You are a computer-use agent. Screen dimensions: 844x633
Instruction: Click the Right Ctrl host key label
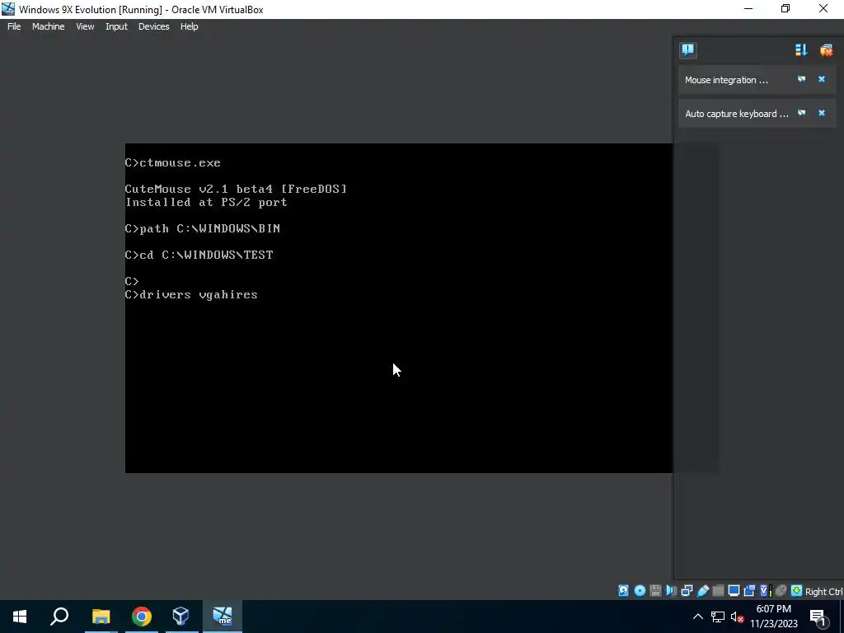coord(823,592)
